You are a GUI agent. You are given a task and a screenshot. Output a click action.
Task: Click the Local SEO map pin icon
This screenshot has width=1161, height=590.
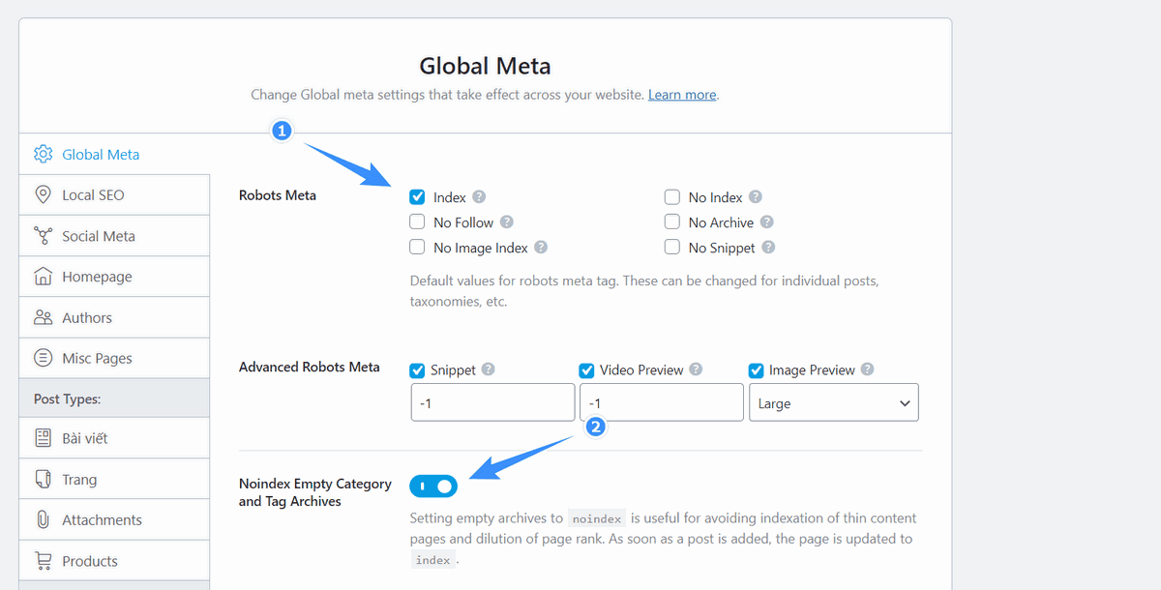(x=43, y=195)
